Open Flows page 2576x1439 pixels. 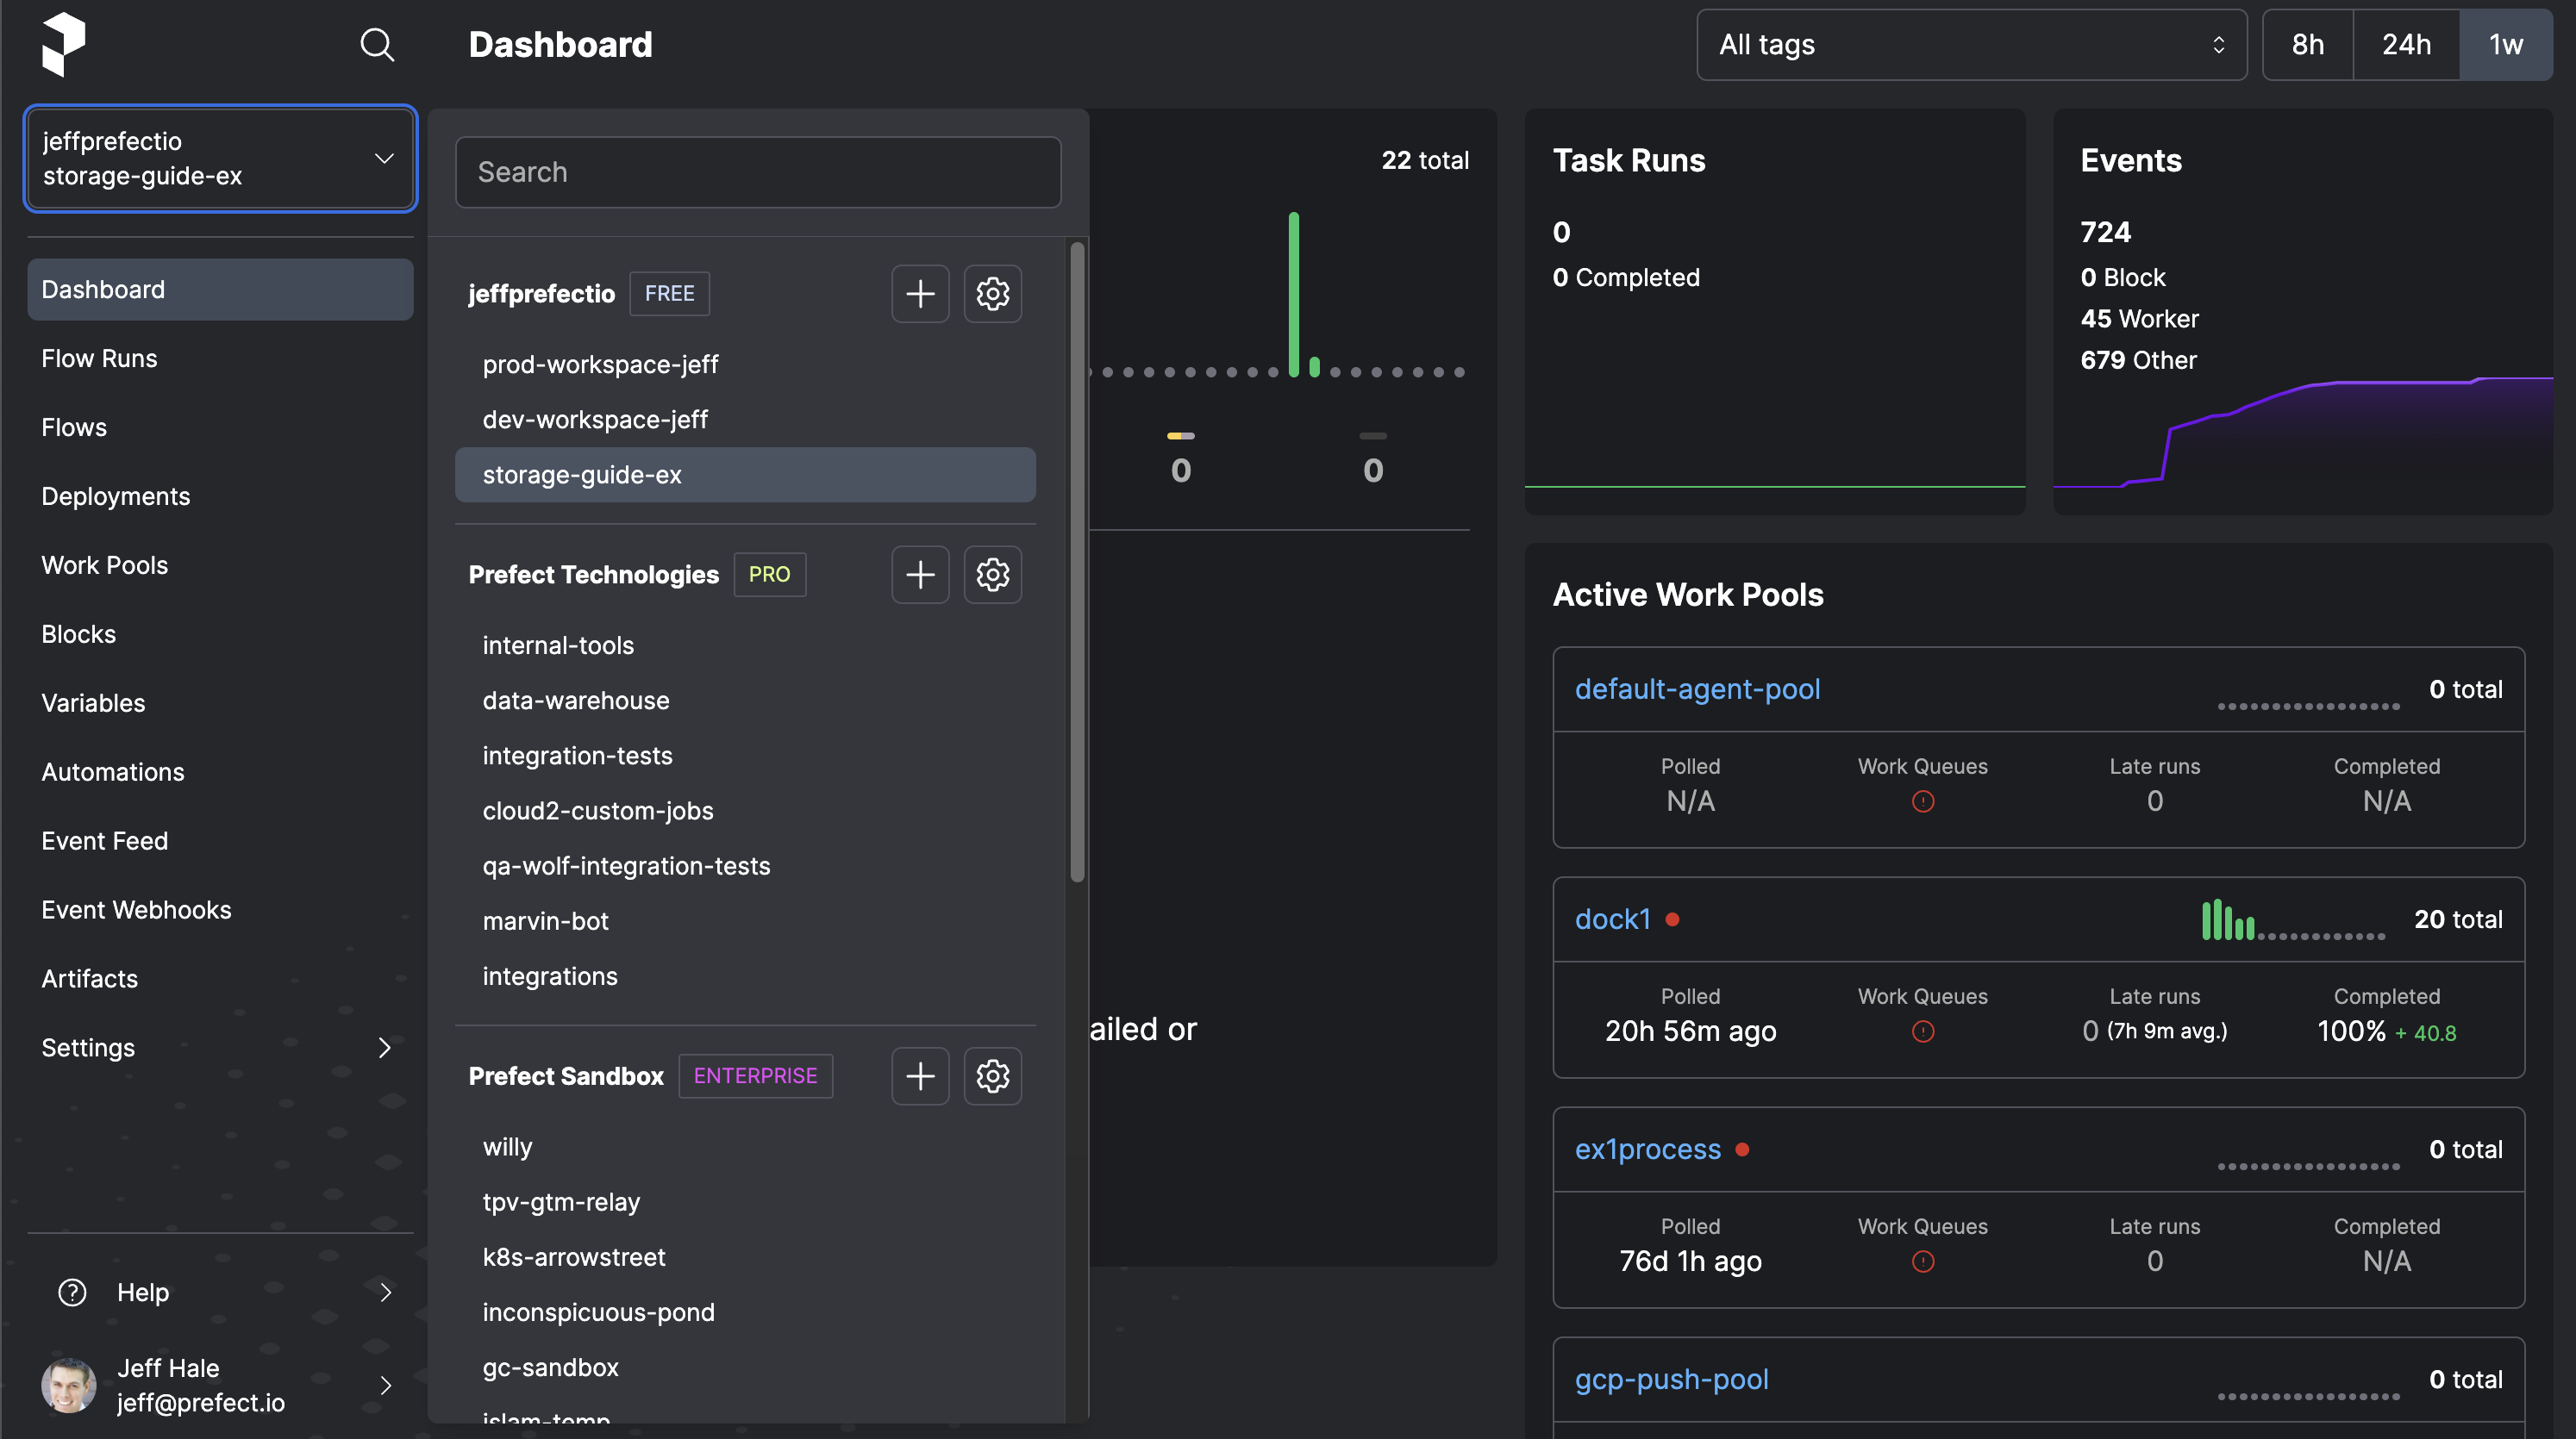pos(220,427)
